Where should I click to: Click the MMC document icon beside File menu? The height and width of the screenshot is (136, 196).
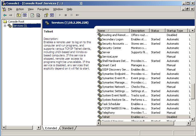point(4,9)
